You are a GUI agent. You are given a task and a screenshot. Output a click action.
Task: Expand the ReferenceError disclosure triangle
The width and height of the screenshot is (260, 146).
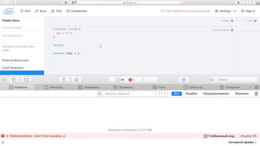click(7, 136)
